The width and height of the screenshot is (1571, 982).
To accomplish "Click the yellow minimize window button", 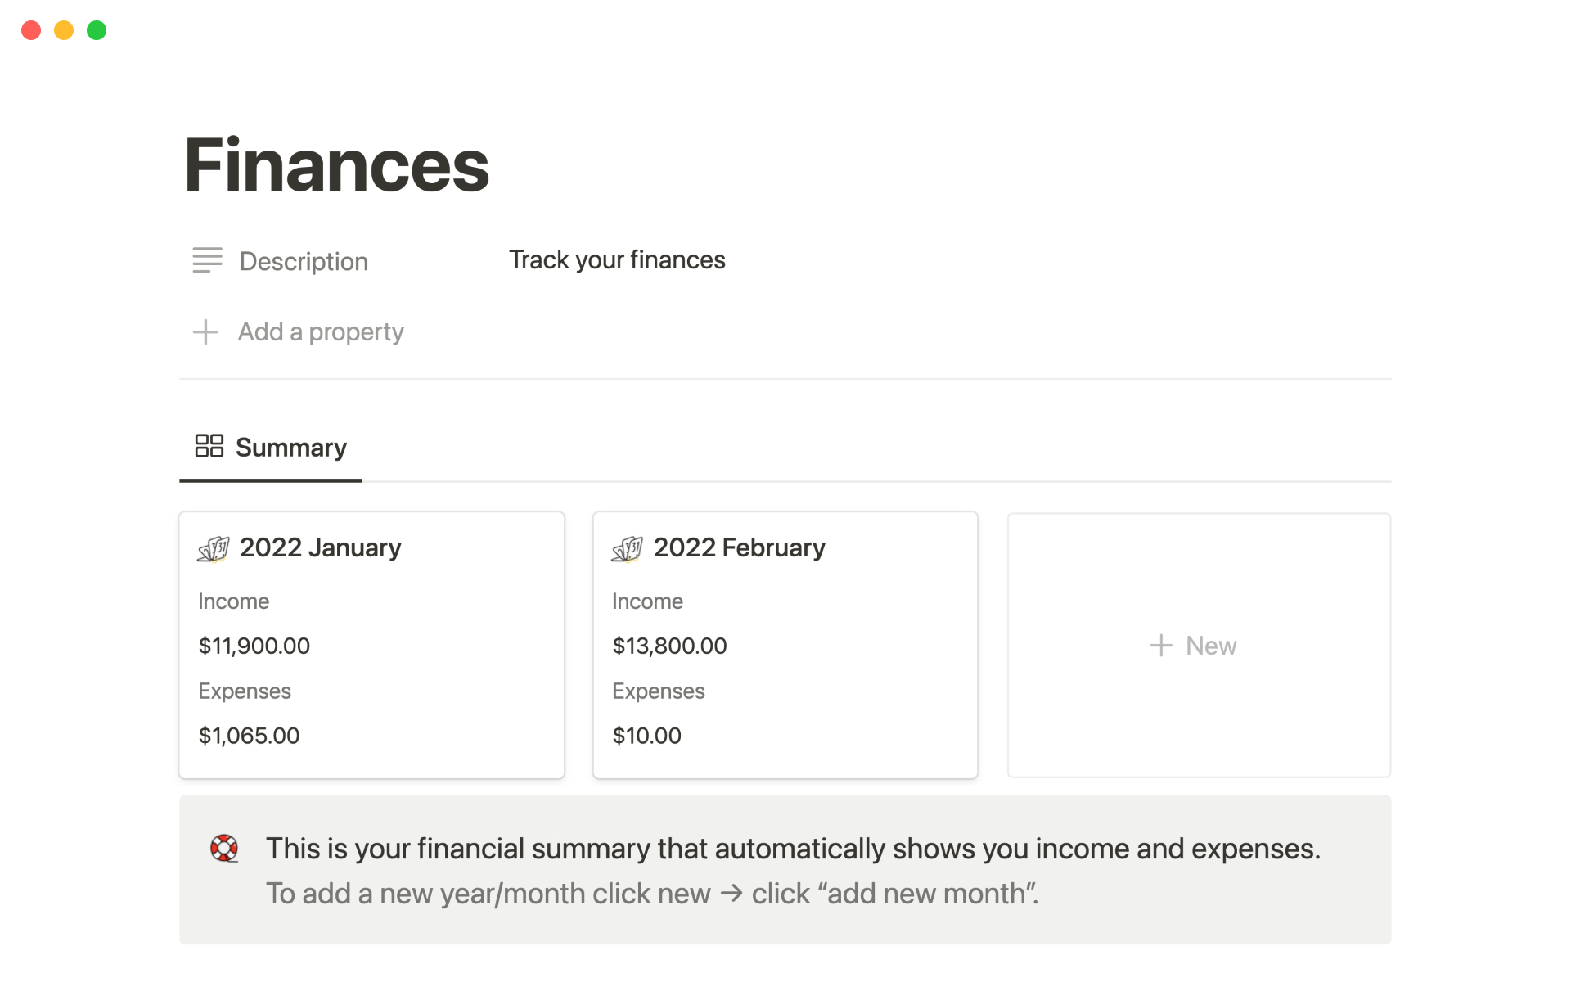I will tap(64, 30).
